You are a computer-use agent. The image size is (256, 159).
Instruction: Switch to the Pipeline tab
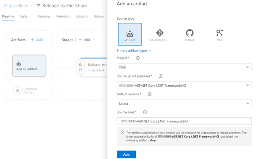click(8, 16)
